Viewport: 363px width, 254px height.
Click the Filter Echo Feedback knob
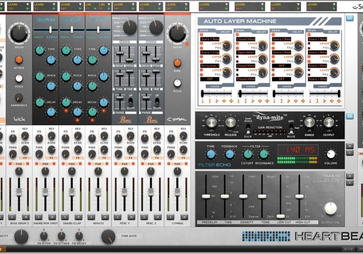coord(230,154)
